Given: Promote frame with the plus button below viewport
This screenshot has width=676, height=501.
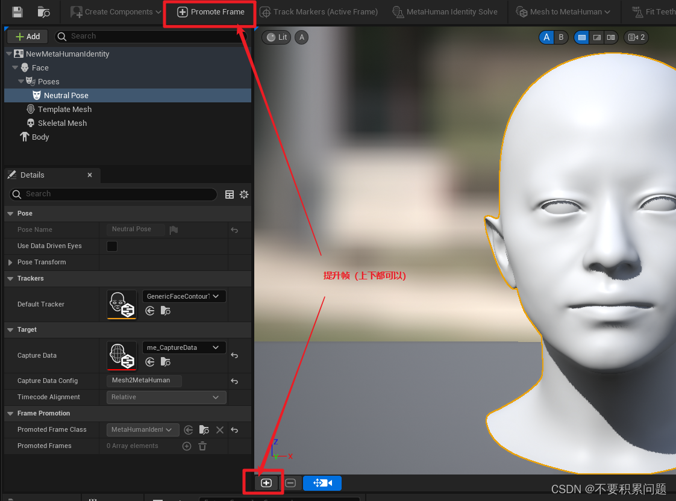Looking at the screenshot, I should coord(266,483).
